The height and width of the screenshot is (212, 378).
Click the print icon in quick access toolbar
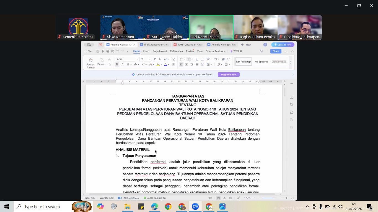[108, 51]
